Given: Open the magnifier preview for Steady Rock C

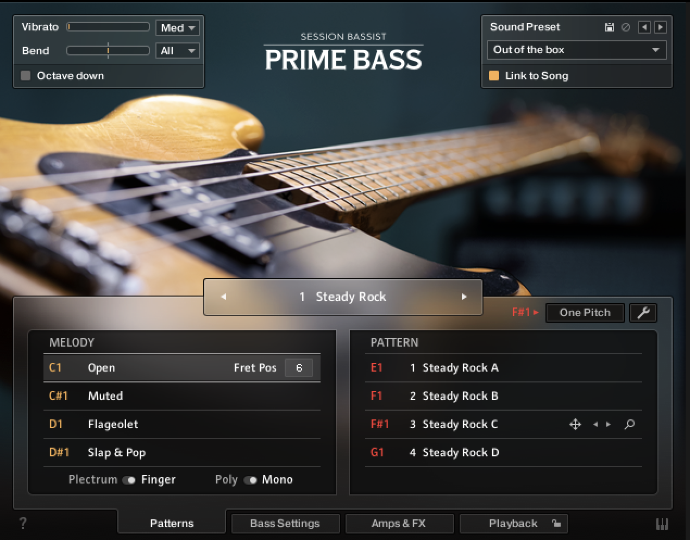Looking at the screenshot, I should tap(630, 424).
